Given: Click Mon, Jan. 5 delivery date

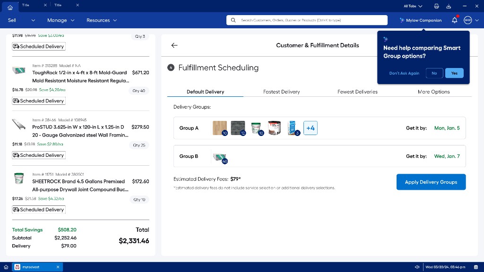Looking at the screenshot, I should point(447,128).
